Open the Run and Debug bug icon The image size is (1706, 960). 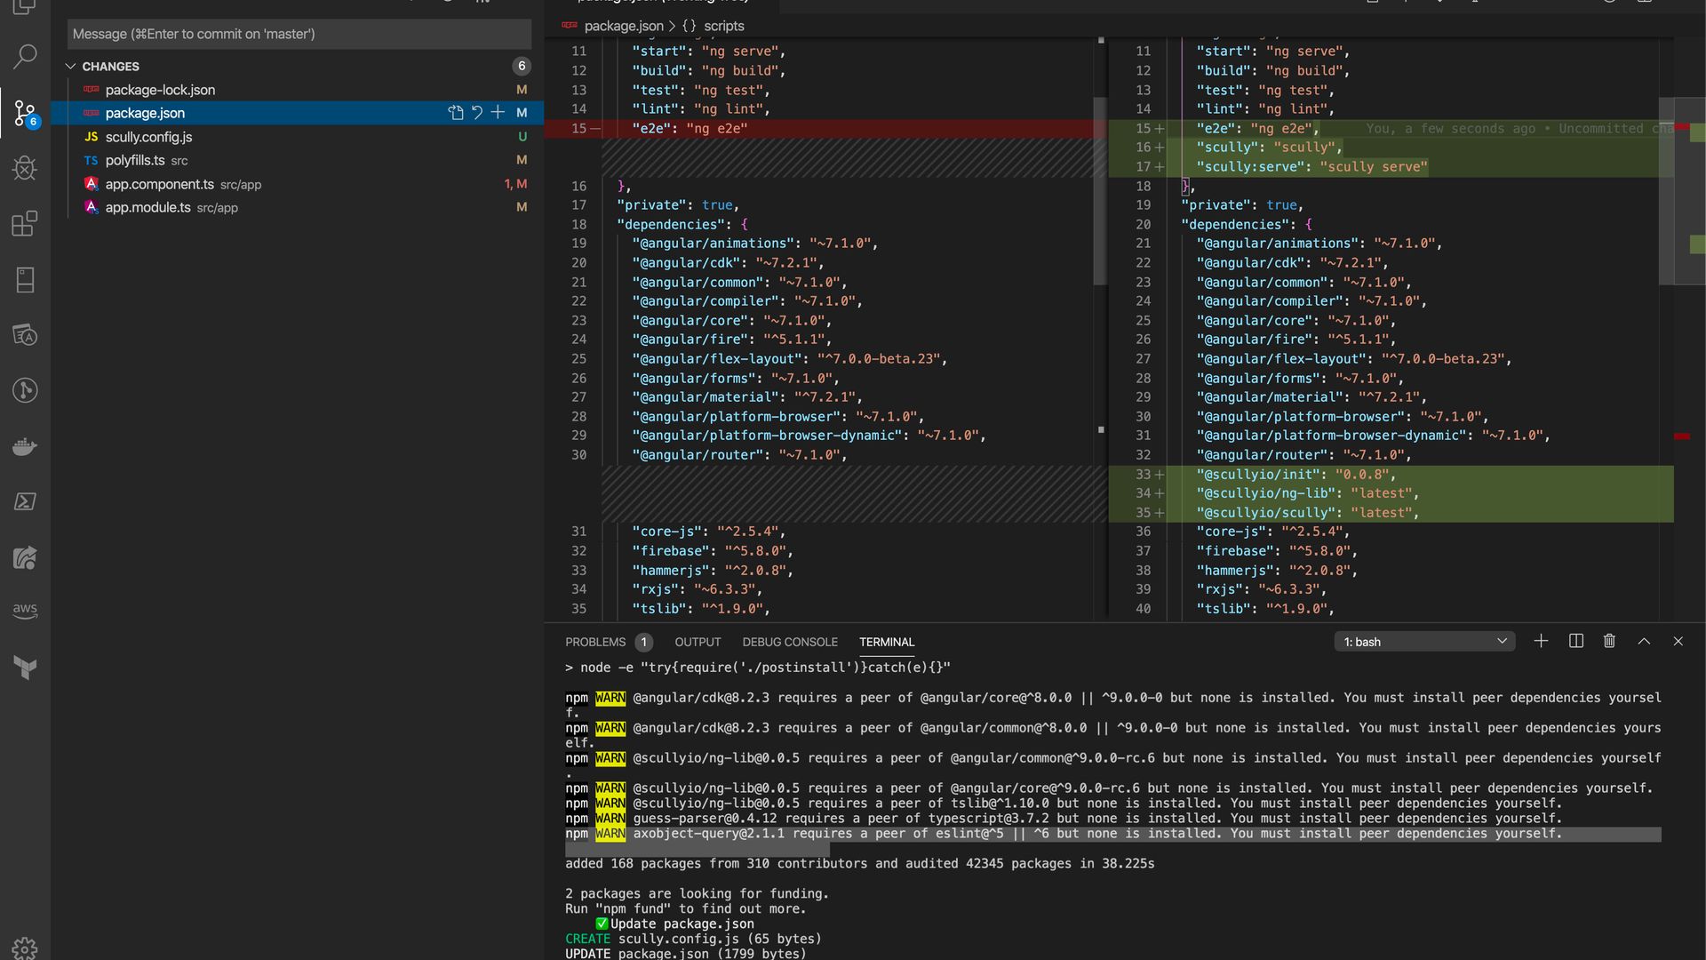point(25,168)
